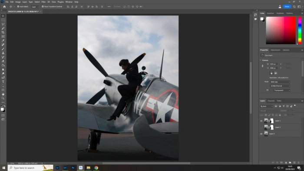304x171 pixels.
Task: Select the Clone Stamp tool
Action: tap(3, 53)
